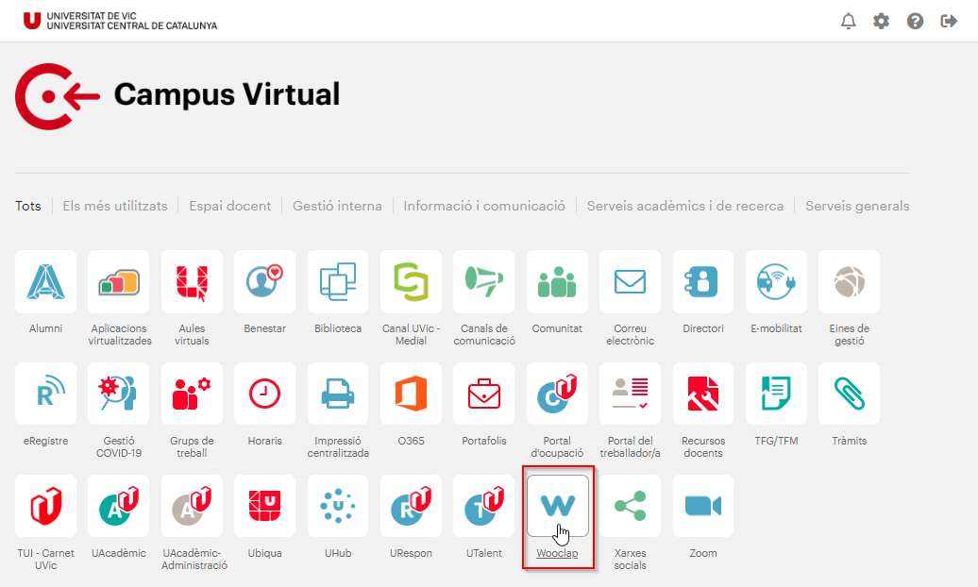
Task: Open the Ubiqua icon
Action: tap(264, 506)
